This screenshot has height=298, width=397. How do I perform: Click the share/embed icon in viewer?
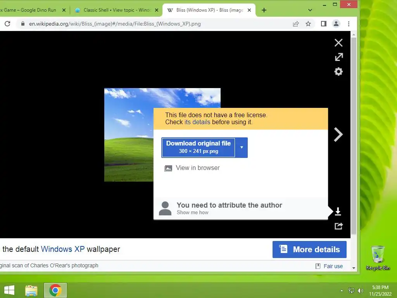[338, 226]
